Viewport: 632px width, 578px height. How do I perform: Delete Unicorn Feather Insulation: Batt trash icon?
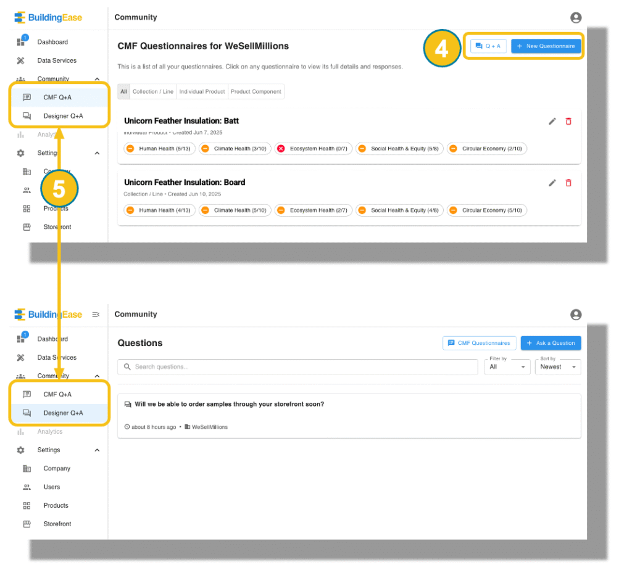pyautogui.click(x=568, y=122)
